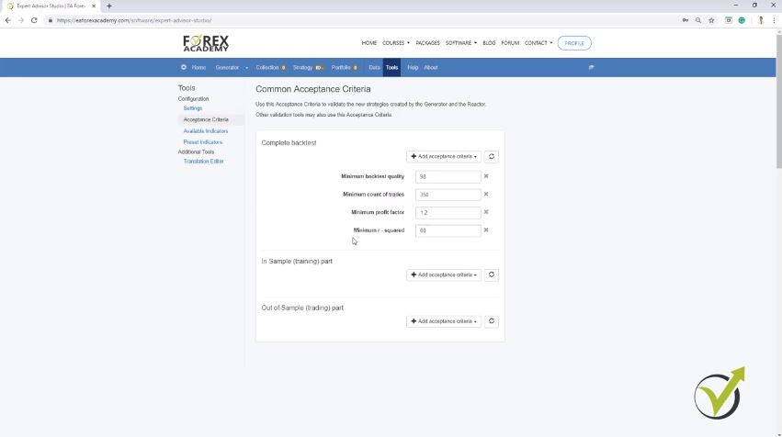Viewport: 782px width, 437px height.
Task: Remove the Minimum backtest quality criterion
Action: click(486, 176)
